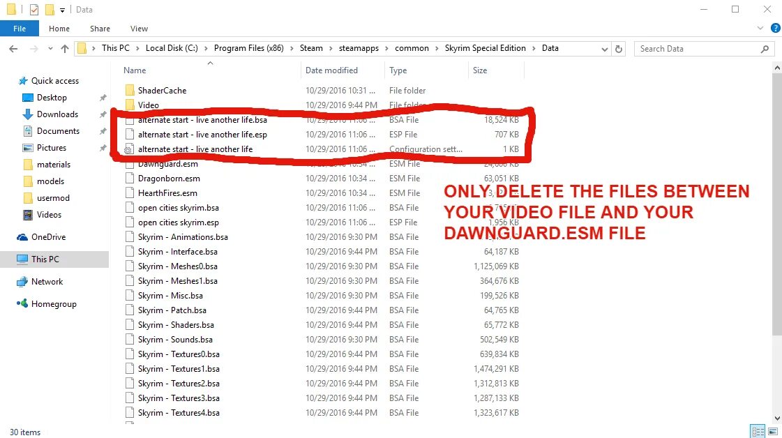Viewport: 782px width, 438px height.
Task: Select Network in navigation pane
Action: [x=47, y=282]
